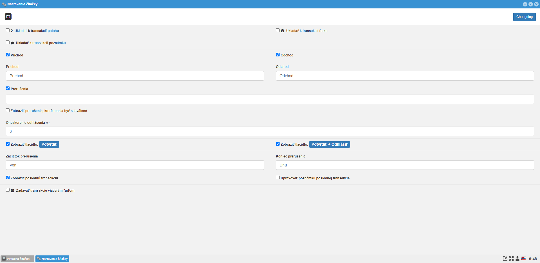Focus the Koniec prerušenia field
This screenshot has width=540, height=263.
(405, 165)
